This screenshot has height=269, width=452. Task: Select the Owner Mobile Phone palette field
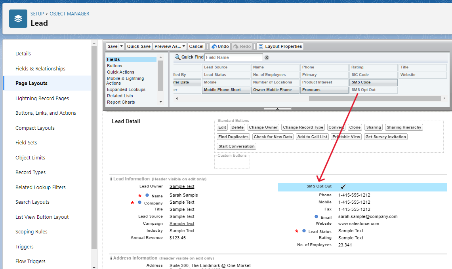[x=275, y=90]
